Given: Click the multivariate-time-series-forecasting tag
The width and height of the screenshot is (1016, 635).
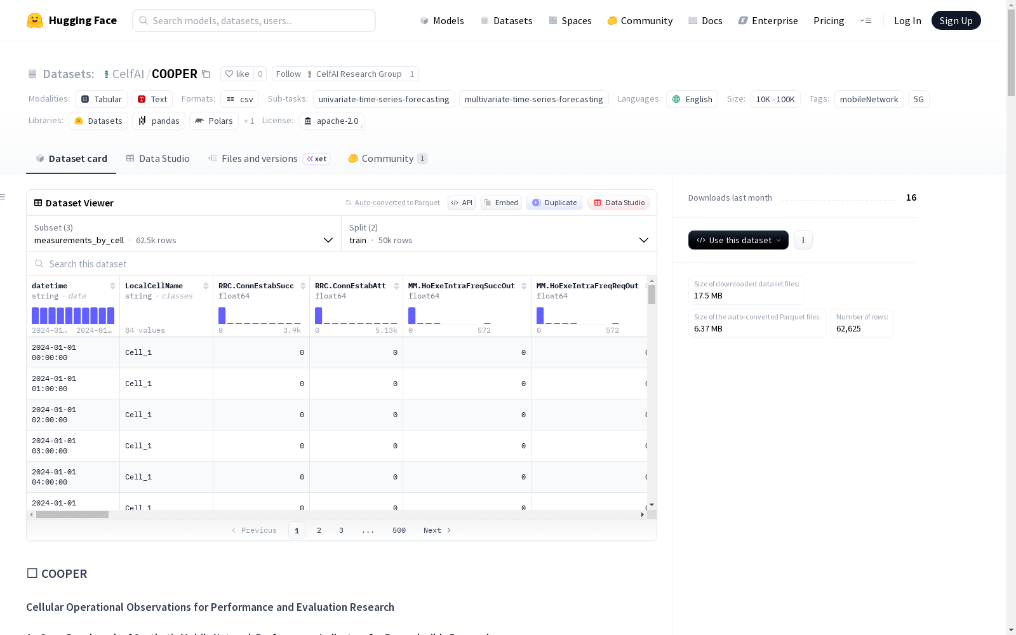Looking at the screenshot, I should [534, 99].
